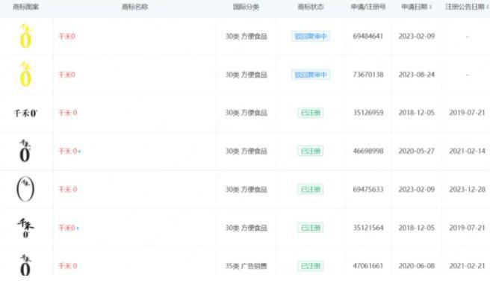Select 30类 方便食品 cell in row 35126959

click(x=246, y=113)
